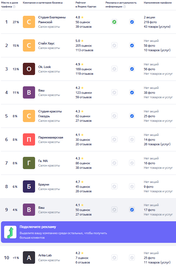Screen dimensions: 176x267
Task: Open the Стайл Хаус company name
Action: pyautogui.click(x=46, y=43)
